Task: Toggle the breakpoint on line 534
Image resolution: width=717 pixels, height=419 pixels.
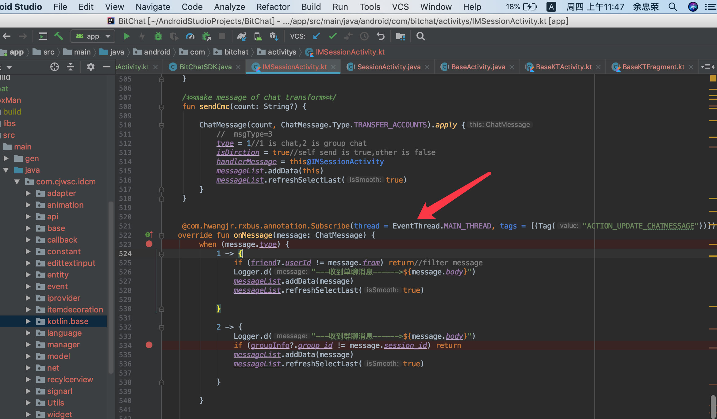Action: click(149, 345)
